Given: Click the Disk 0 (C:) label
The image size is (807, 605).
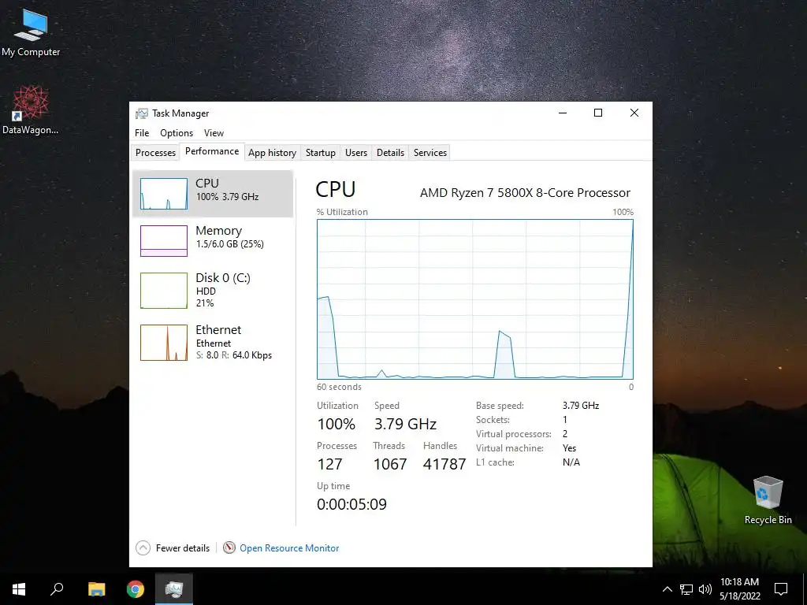Looking at the screenshot, I should point(223,278).
